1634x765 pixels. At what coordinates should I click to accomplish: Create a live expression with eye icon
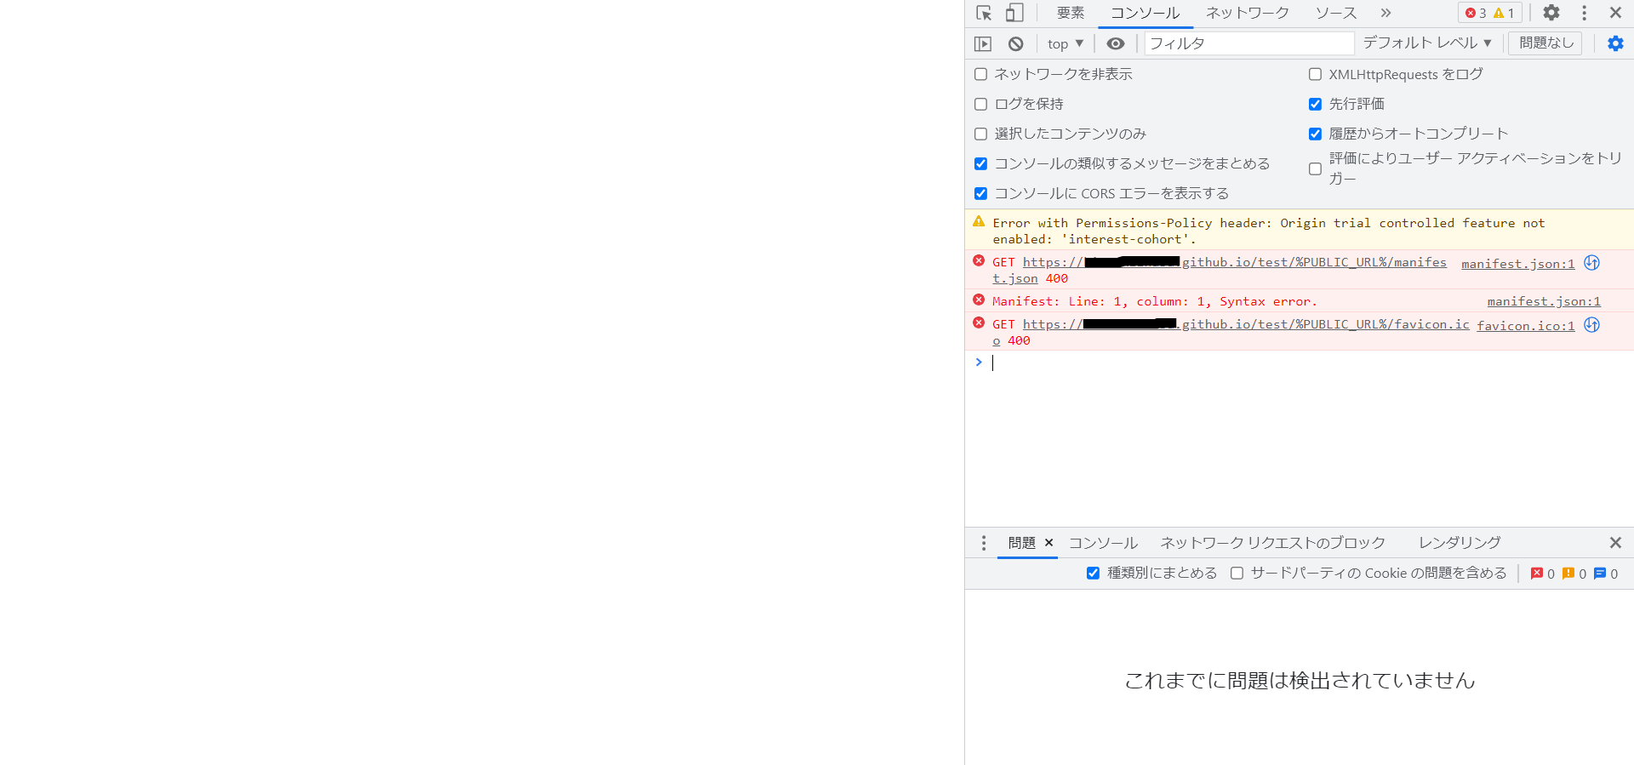click(1115, 43)
